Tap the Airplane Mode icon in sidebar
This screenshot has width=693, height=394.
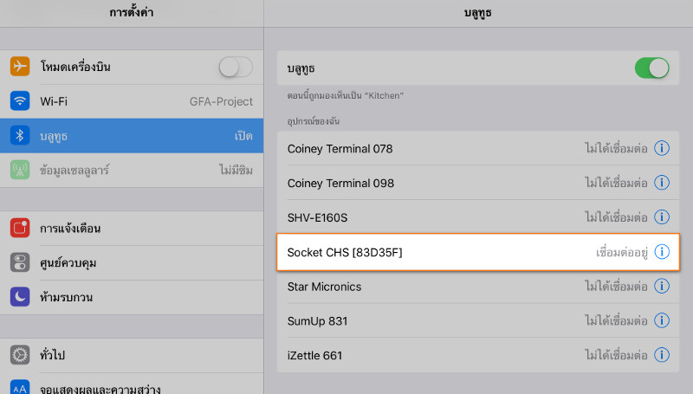coord(20,67)
